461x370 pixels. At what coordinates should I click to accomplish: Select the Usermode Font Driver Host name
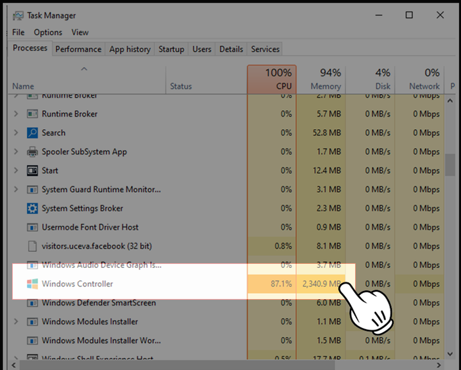coord(90,227)
